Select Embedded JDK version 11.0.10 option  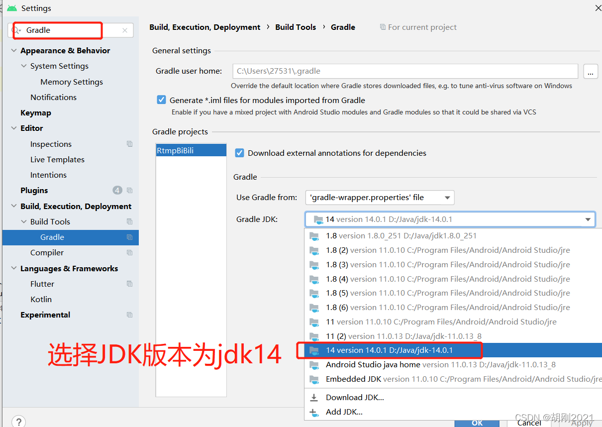pyautogui.click(x=453, y=379)
